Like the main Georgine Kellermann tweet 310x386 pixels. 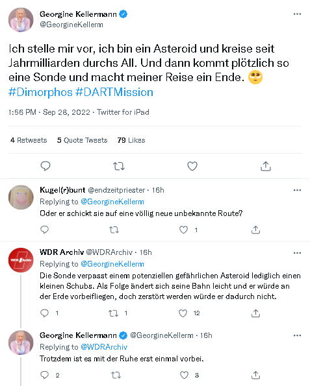click(x=192, y=166)
